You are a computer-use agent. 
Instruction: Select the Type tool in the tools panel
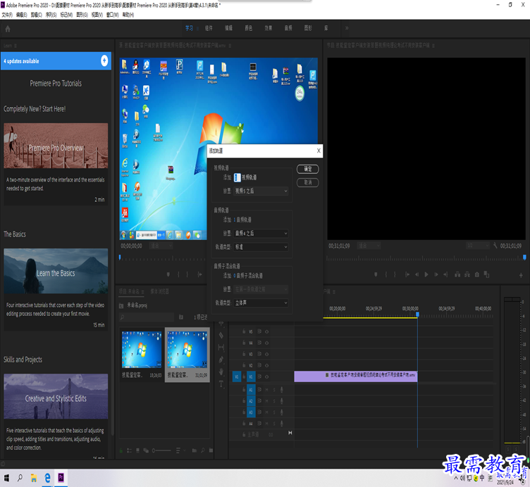click(221, 384)
